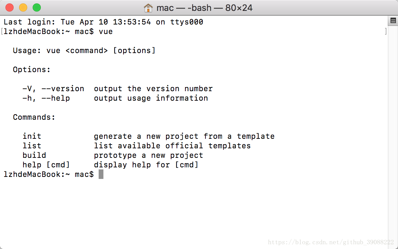Minimize the window using yellow button
Viewport: 398px width, 249px height.
click(23, 7)
